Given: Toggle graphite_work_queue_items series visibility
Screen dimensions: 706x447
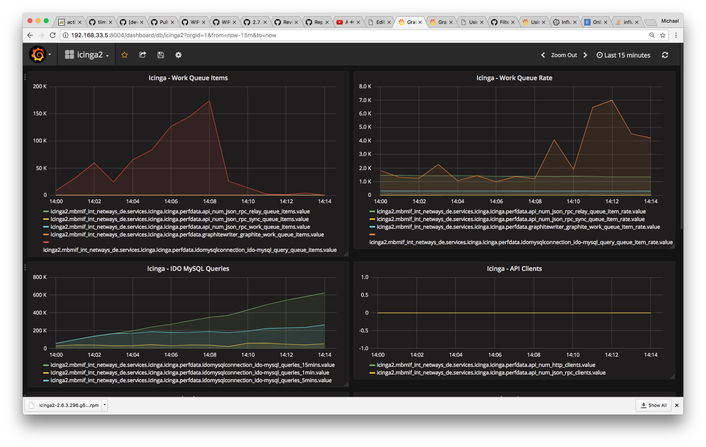Looking at the screenshot, I should (187, 234).
